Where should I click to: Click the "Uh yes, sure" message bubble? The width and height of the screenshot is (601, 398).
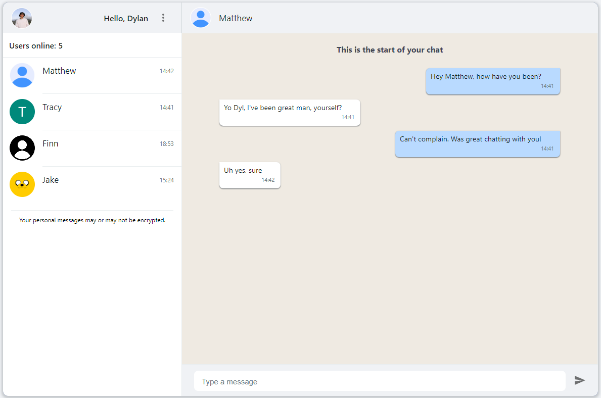[x=250, y=175]
